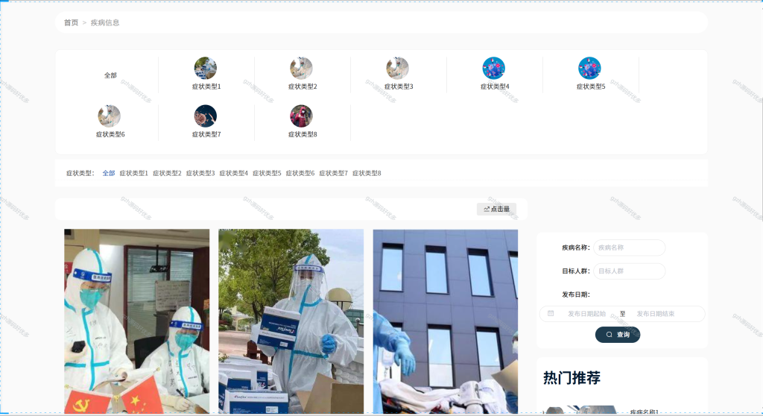763x416 pixels.
Task: Click the calendar icon in date range
Action: (551, 314)
